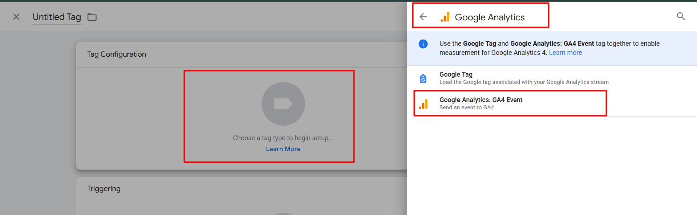Click the Google Analytics panel title
The height and width of the screenshot is (215, 697).
[x=489, y=17]
